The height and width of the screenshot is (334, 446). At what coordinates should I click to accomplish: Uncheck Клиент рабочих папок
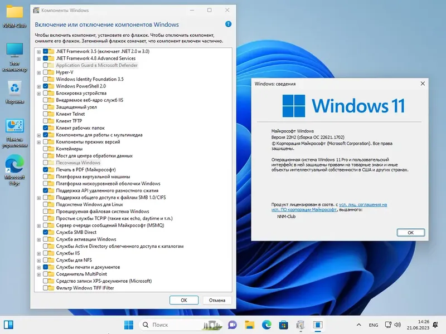pyautogui.click(x=46, y=128)
